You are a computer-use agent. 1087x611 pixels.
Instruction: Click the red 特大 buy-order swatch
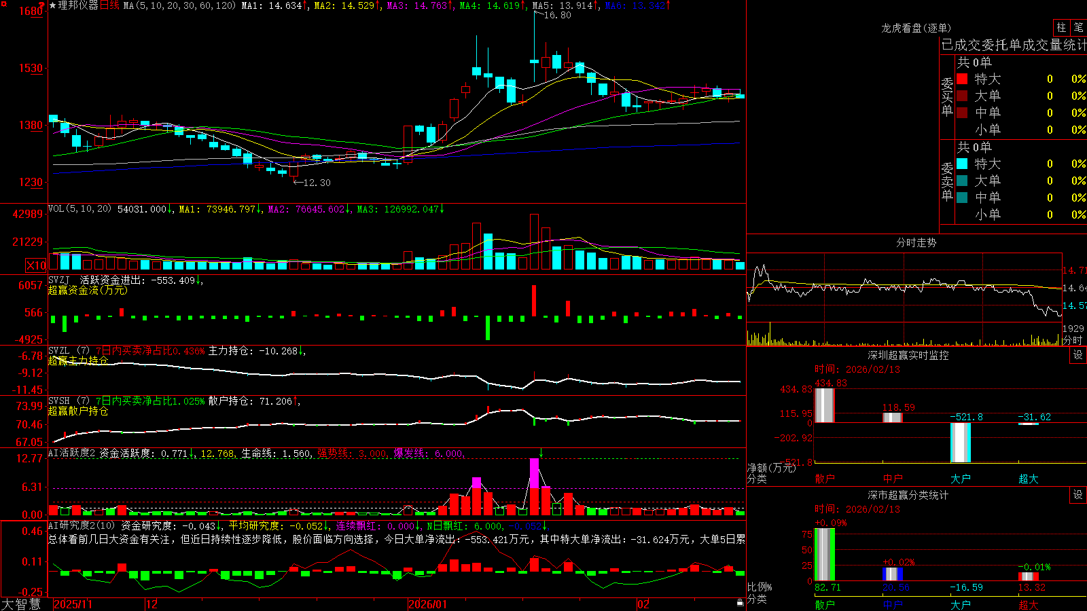(962, 79)
